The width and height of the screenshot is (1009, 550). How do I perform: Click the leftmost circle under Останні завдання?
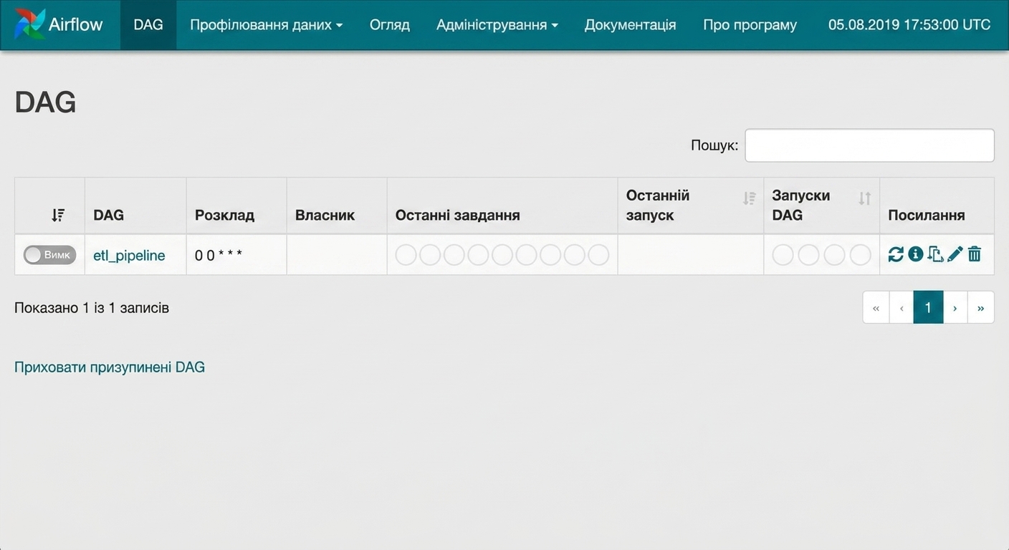tap(406, 254)
